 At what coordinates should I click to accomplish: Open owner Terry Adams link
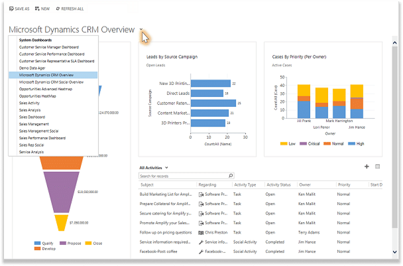(309, 232)
